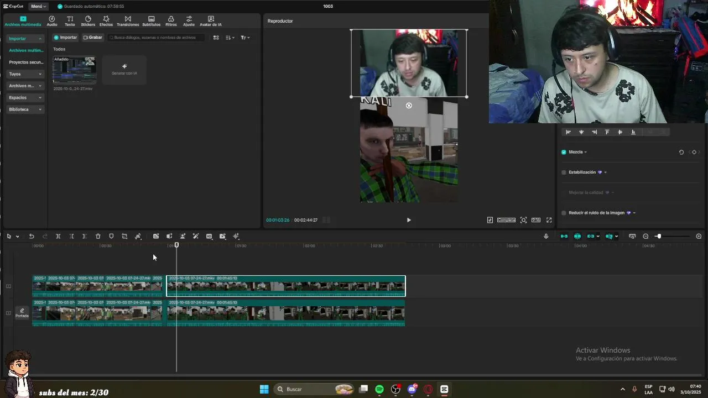This screenshot has width=708, height=398.
Task: Open the Subtítulos tab
Action: [x=151, y=21]
